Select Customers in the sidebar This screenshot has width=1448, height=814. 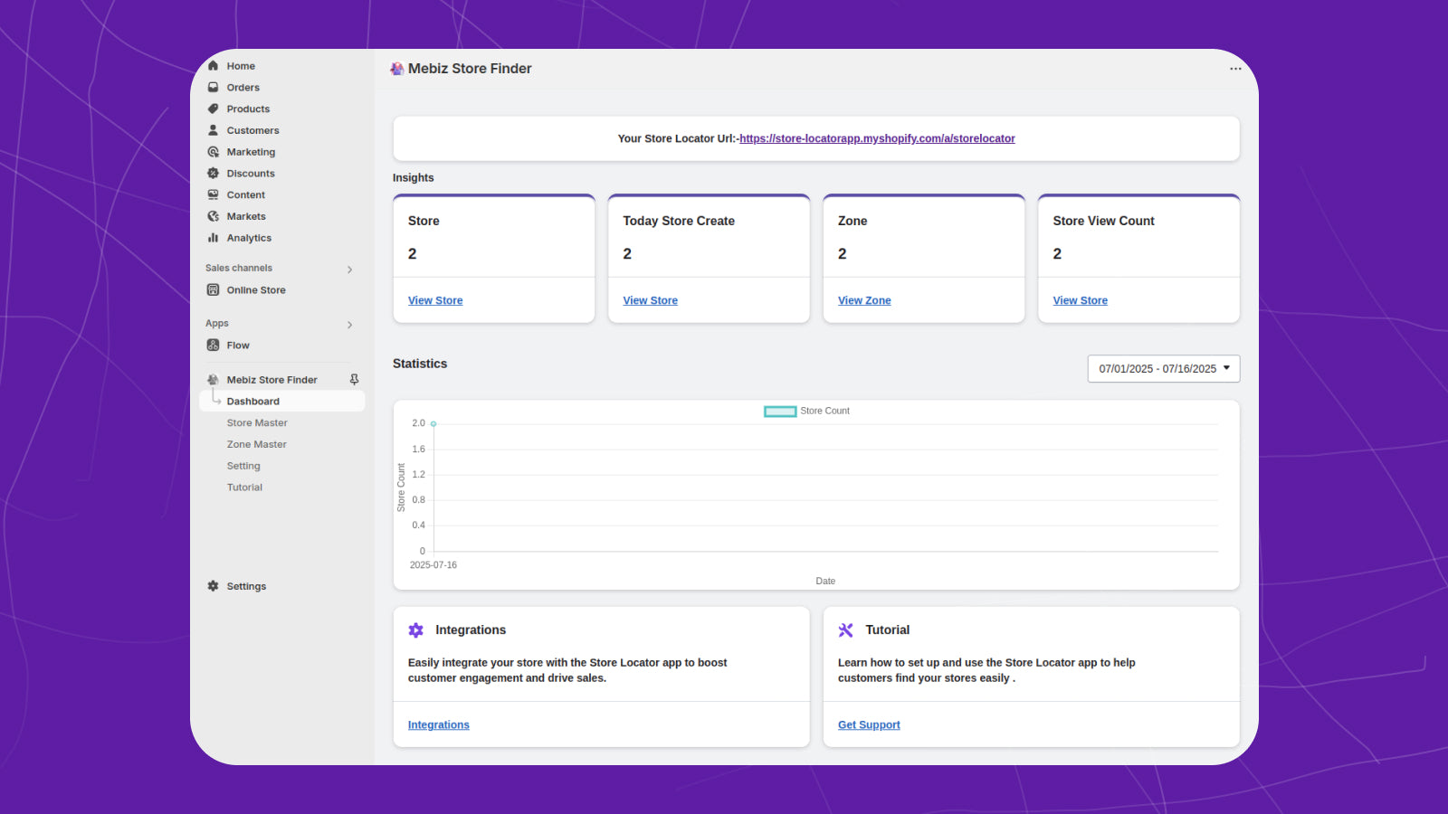coord(253,130)
